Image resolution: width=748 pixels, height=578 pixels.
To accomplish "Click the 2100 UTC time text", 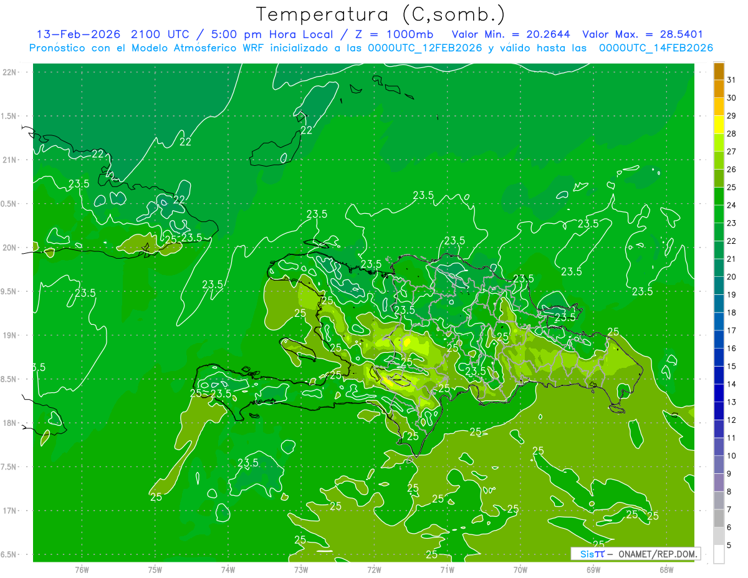I will pyautogui.click(x=160, y=34).
